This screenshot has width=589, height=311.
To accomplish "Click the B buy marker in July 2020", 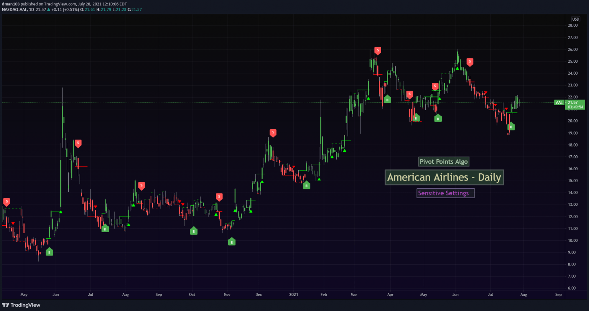I will click(105, 228).
